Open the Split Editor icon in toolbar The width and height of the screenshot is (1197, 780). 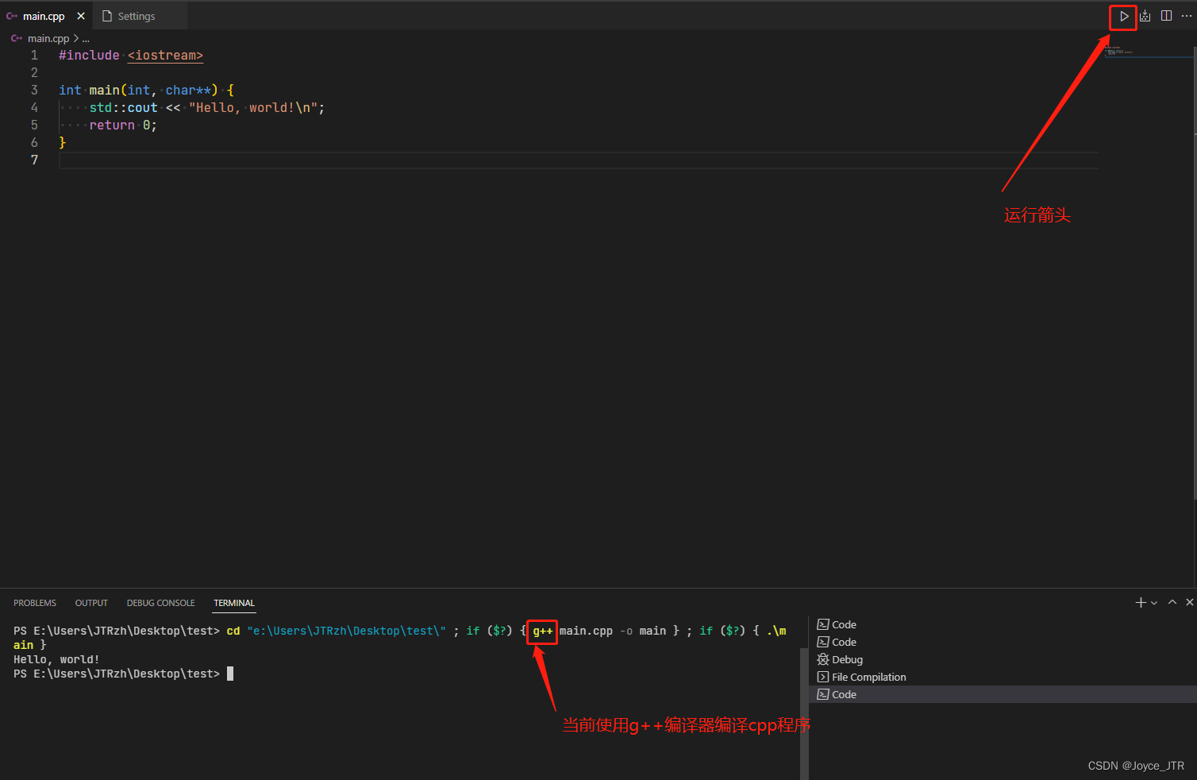(x=1166, y=15)
